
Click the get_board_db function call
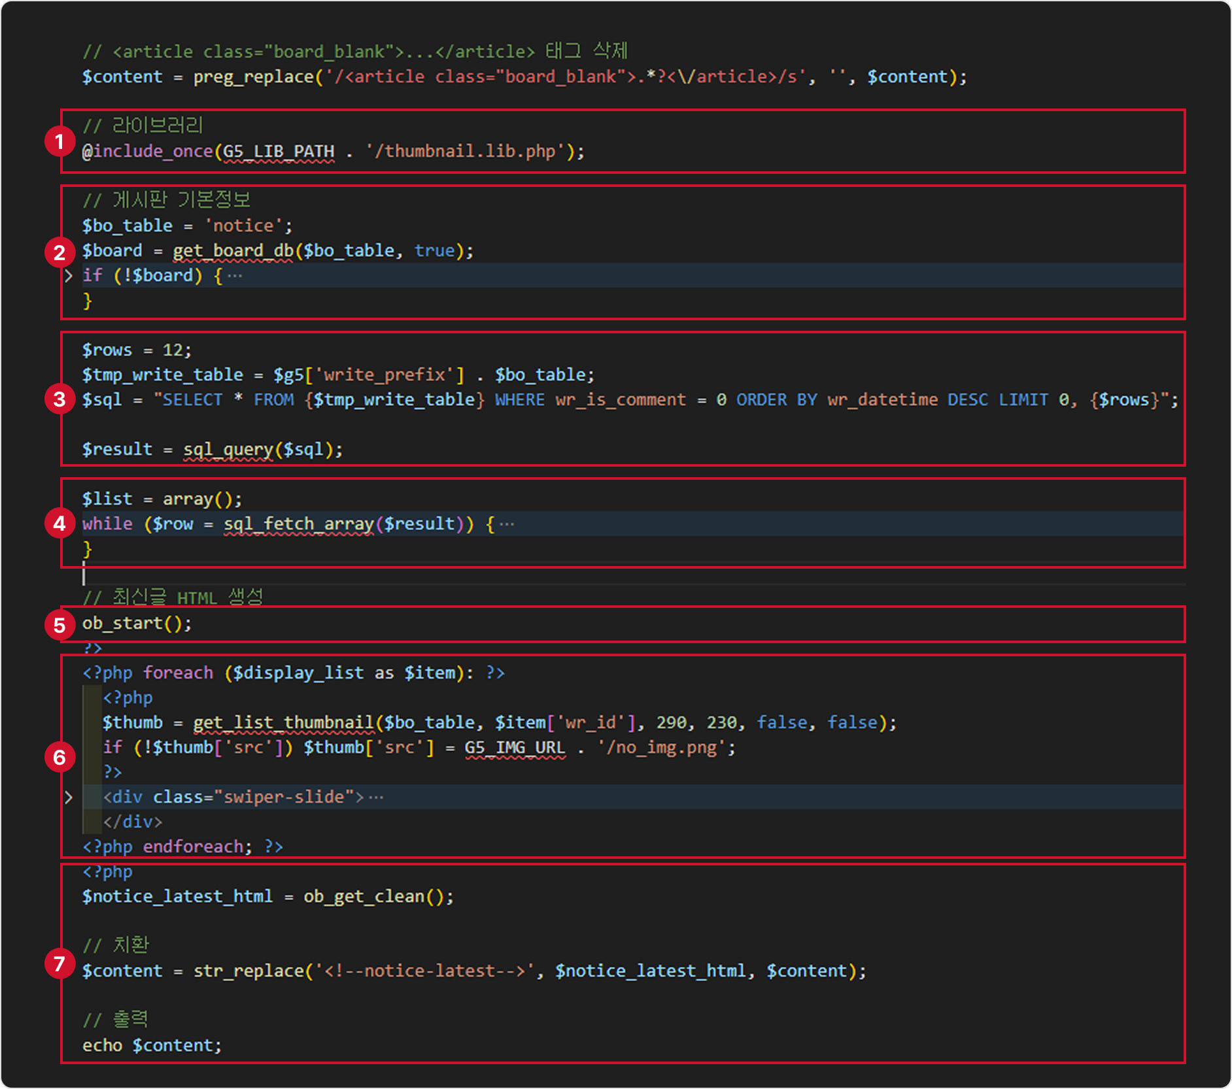point(233,251)
